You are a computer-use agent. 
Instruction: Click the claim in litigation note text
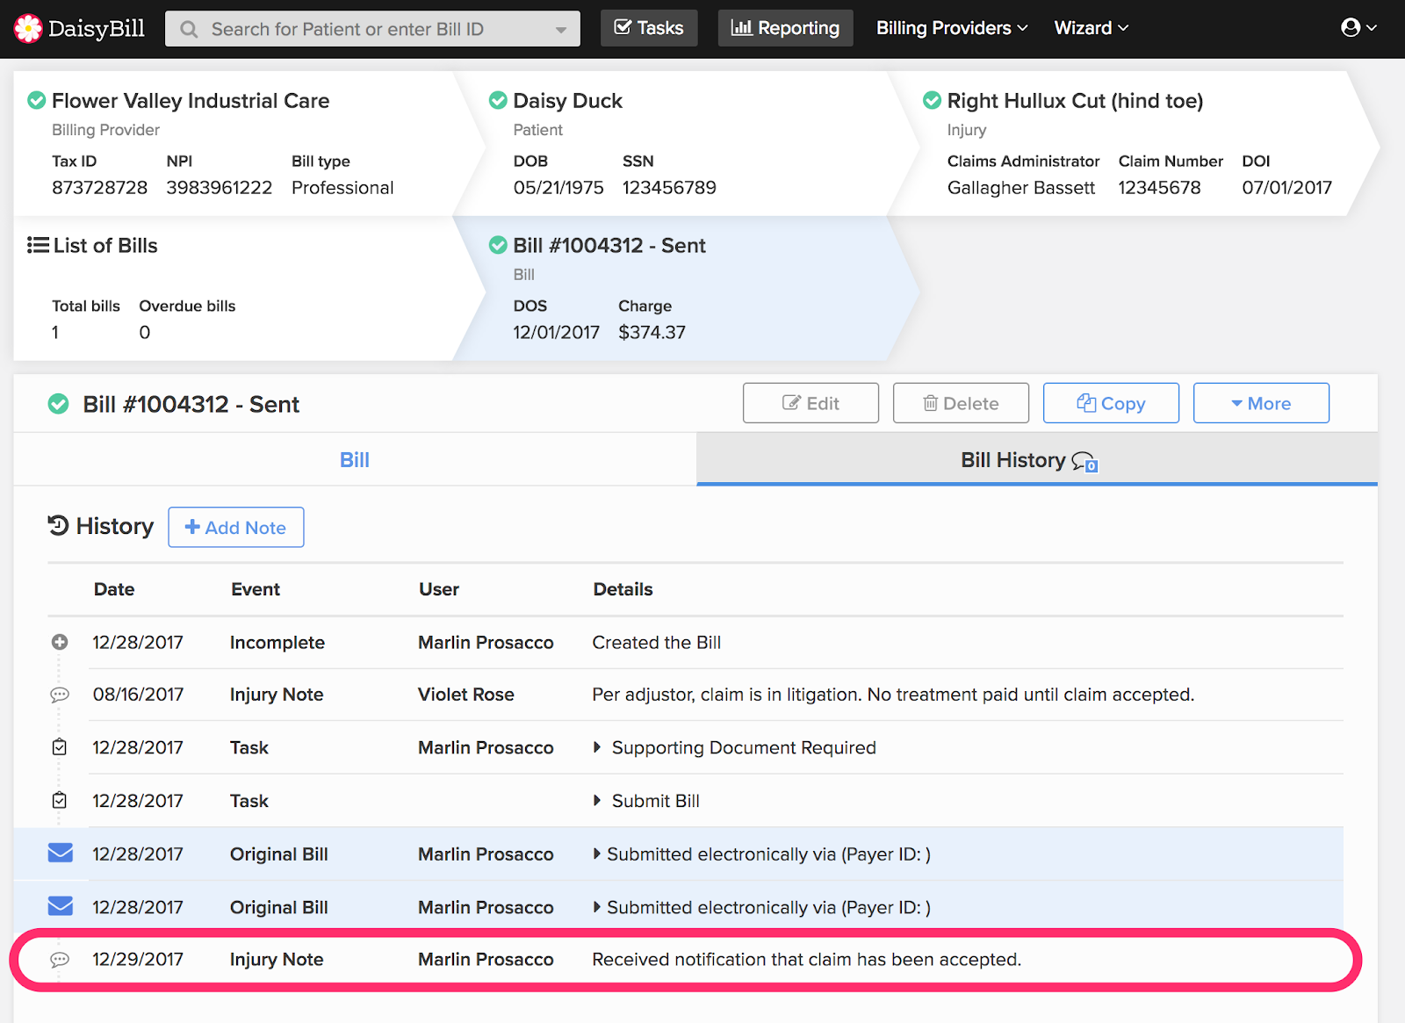point(893,695)
